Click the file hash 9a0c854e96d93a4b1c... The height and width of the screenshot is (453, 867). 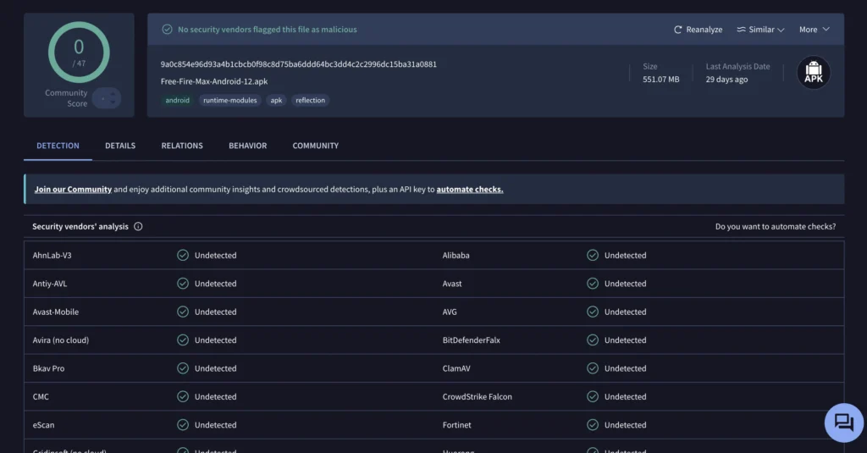tap(299, 64)
